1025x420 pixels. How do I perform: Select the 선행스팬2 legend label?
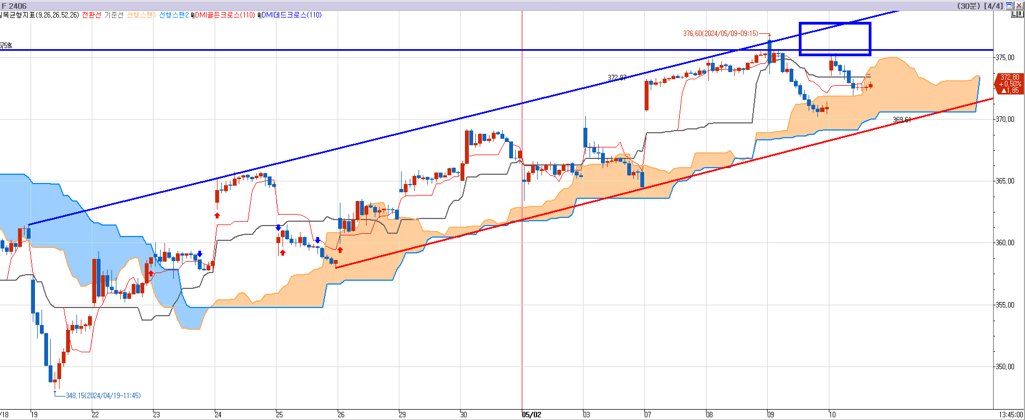[174, 15]
